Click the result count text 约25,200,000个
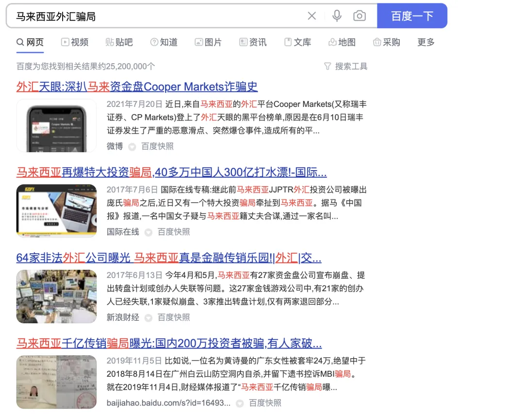 coord(126,66)
